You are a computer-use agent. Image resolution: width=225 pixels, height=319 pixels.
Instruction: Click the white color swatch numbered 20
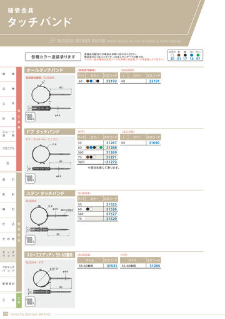172,55
